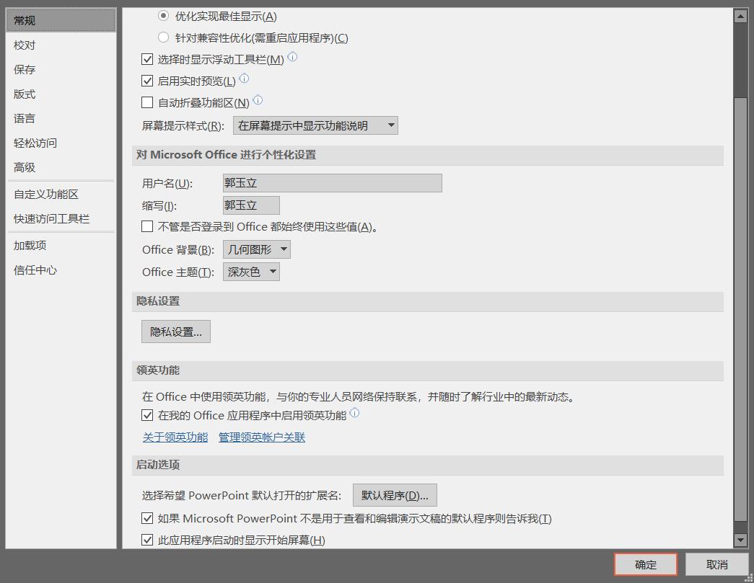Enable the 自动折叠功能区 checkbox
The width and height of the screenshot is (754, 583).
147,102
